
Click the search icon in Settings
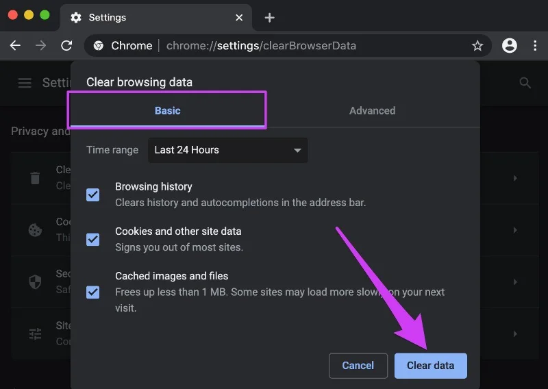(525, 83)
